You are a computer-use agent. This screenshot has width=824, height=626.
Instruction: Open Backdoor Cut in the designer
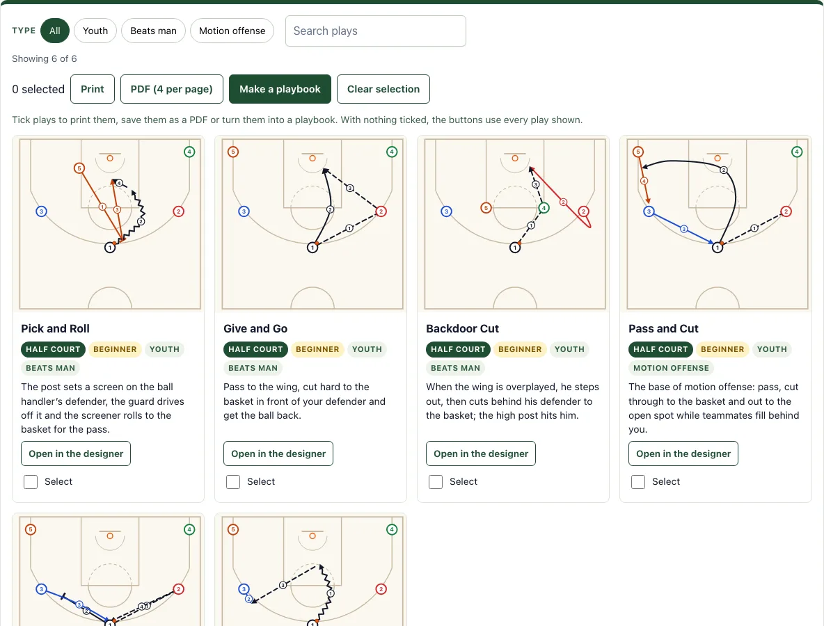coord(481,454)
